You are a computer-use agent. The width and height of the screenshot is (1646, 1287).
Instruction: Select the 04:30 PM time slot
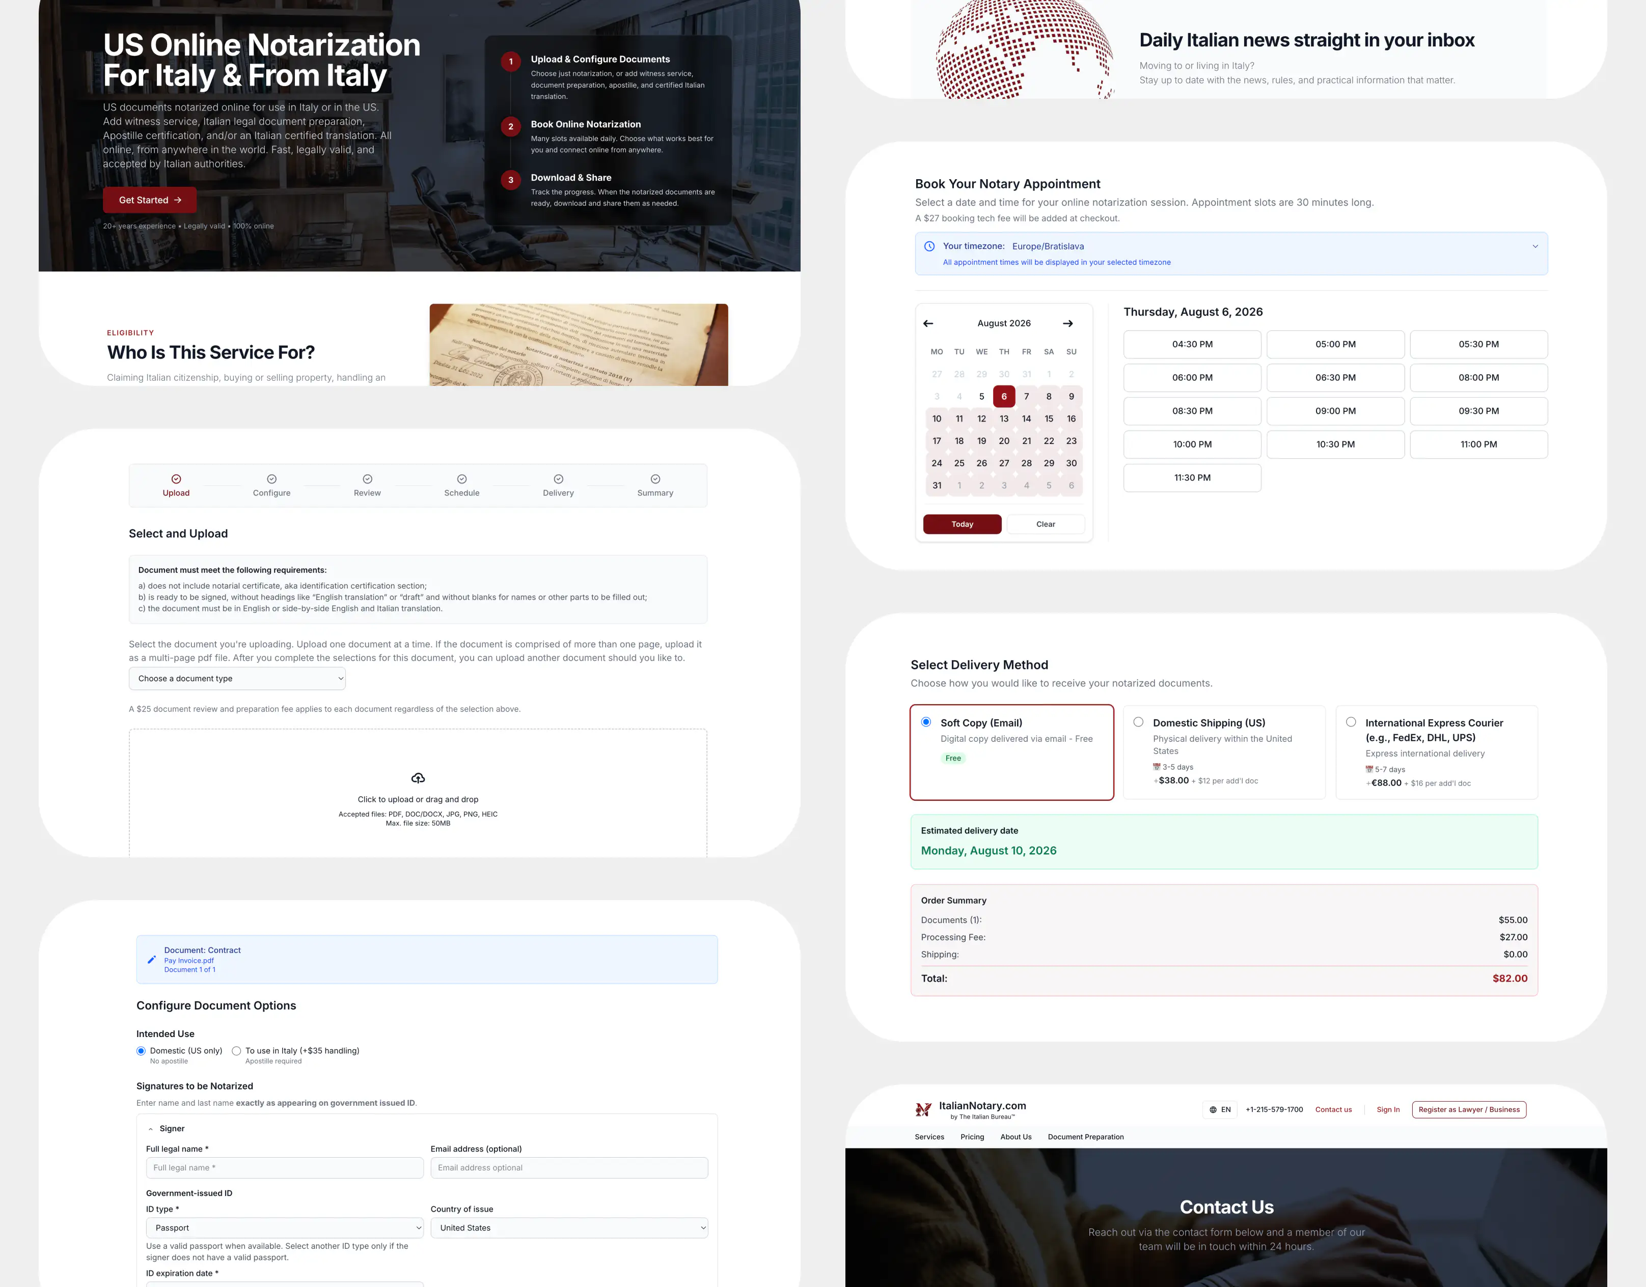tap(1192, 344)
